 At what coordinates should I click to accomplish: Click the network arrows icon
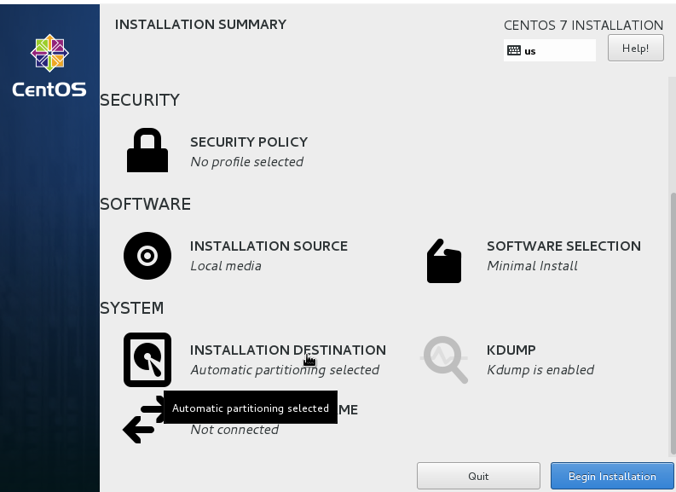coord(143,420)
